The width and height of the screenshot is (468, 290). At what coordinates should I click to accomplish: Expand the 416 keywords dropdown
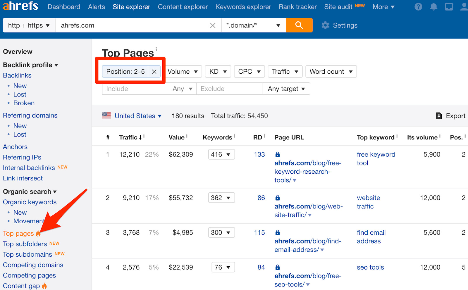221,154
